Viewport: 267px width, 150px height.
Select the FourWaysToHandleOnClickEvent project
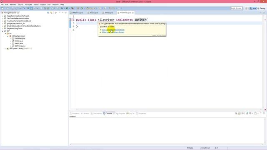[19, 21]
